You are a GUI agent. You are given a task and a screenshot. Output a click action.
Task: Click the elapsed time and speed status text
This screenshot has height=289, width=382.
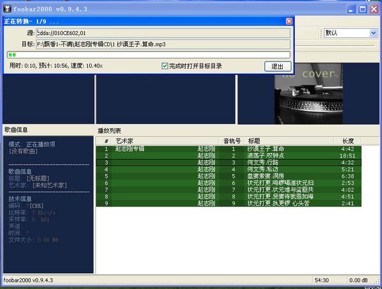click(56, 65)
